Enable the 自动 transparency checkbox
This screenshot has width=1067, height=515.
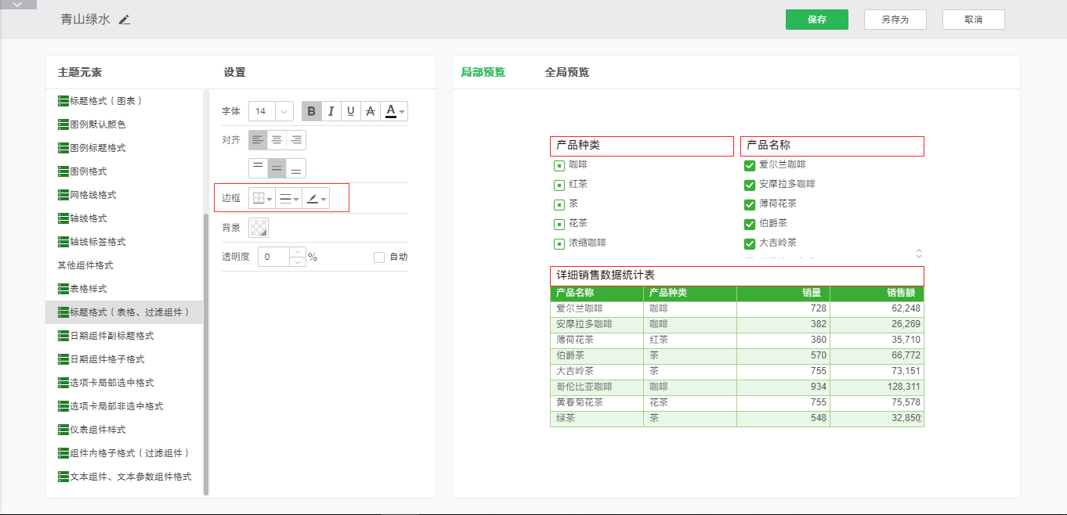(x=379, y=257)
